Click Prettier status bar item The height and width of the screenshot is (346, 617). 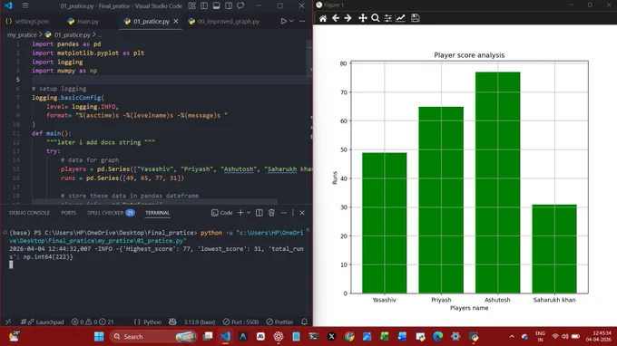tap(279, 322)
